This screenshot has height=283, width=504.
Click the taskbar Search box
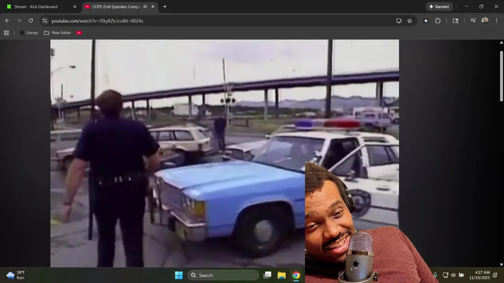pyautogui.click(x=223, y=275)
